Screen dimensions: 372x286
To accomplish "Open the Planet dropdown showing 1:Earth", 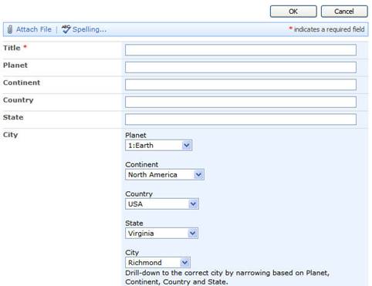I will (158, 145).
